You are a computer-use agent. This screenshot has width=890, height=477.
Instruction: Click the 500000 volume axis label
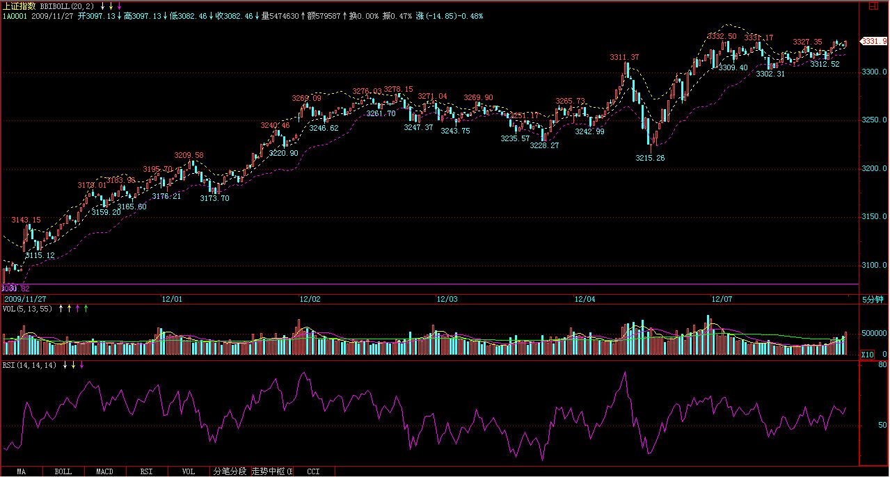[x=874, y=333]
